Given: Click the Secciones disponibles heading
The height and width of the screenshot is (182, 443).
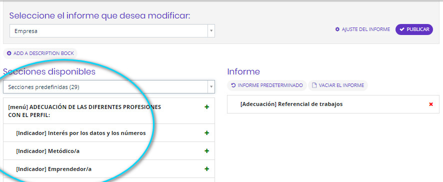Looking at the screenshot, I should click(49, 71).
